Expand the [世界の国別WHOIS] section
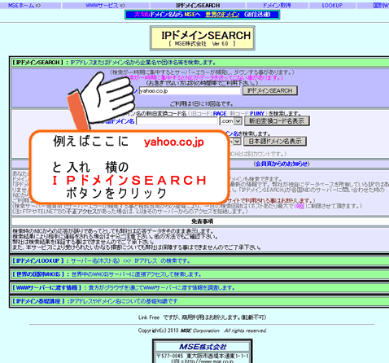Image resolution: width=389 pixels, height=363 pixels. (200, 274)
